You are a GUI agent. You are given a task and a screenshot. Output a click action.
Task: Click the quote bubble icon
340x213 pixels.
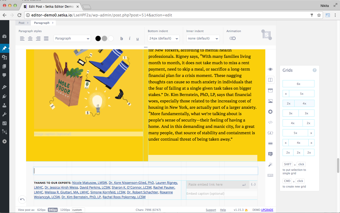coord(270,154)
